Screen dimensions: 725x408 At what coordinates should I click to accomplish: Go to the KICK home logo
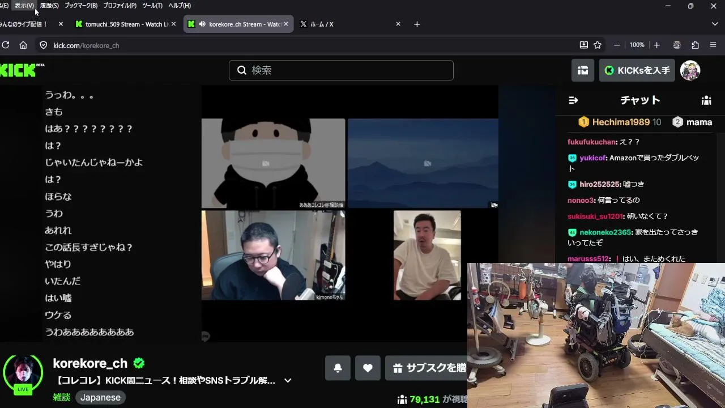click(21, 70)
